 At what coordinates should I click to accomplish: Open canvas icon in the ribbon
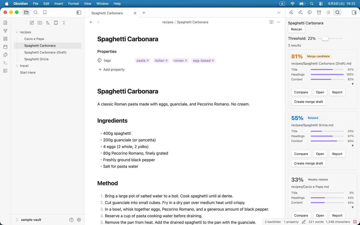pyautogui.click(x=5, y=39)
